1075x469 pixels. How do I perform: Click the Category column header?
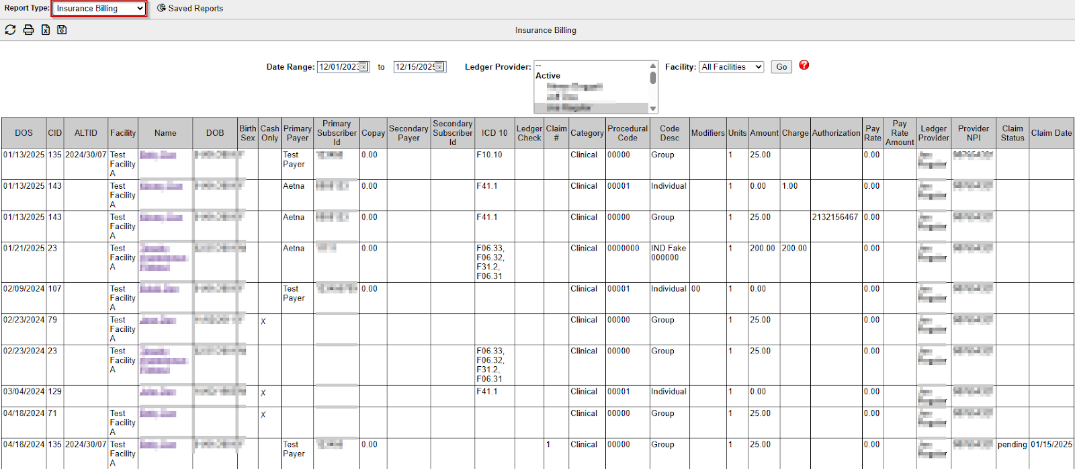(587, 133)
